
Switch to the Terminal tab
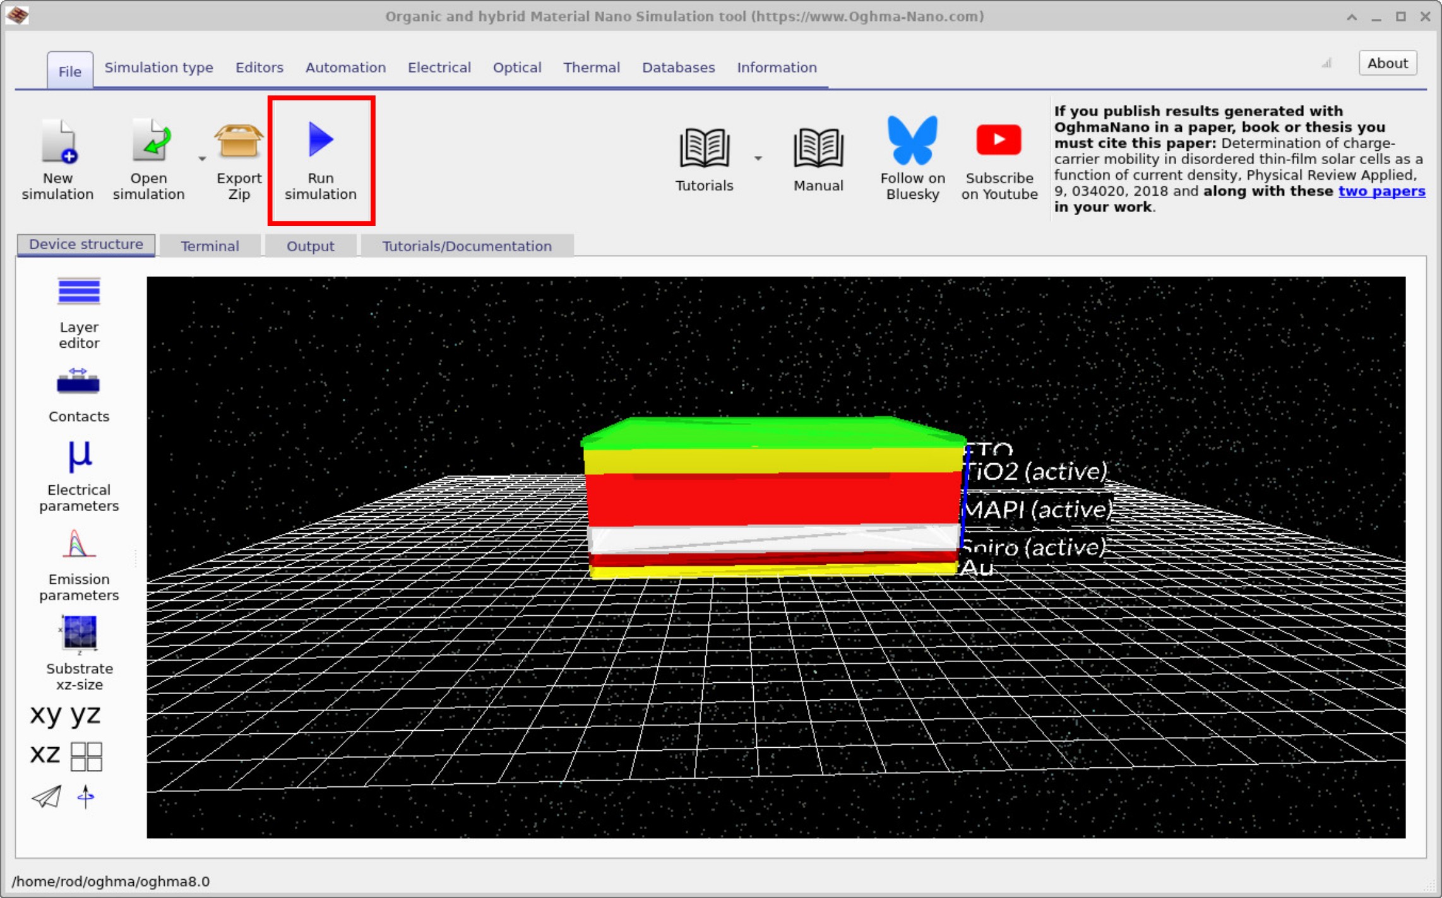pyautogui.click(x=210, y=245)
